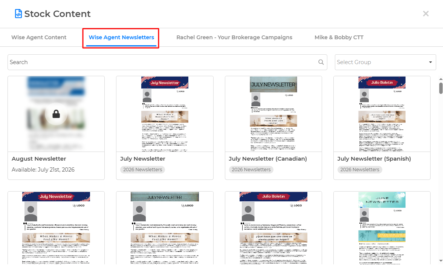Click the scrollbar down arrow
The image size is (443, 273).
point(441,261)
